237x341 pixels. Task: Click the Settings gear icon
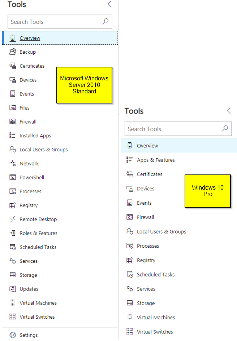(13, 335)
